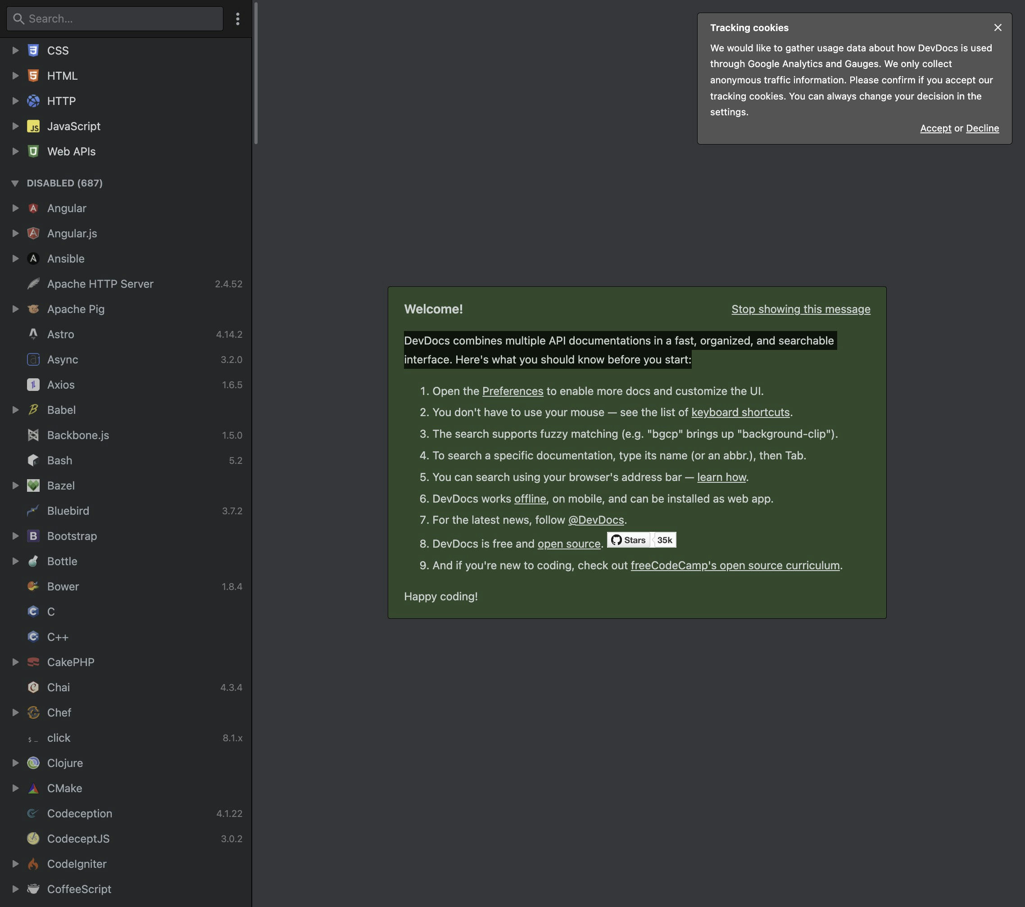
Task: Click the Ansible circle icon
Action: (x=33, y=258)
